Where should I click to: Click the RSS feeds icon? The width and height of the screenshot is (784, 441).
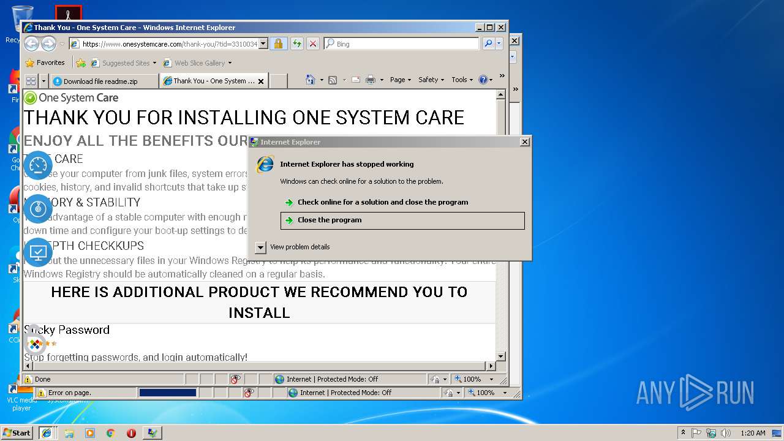(x=333, y=80)
